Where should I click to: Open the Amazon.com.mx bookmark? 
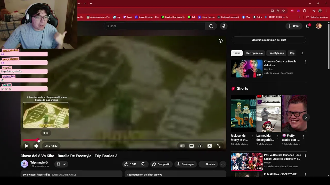click(x=98, y=17)
